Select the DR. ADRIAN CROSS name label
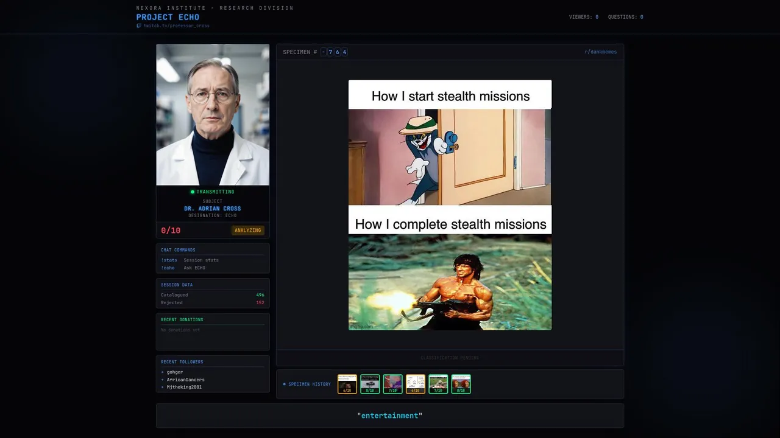The image size is (780, 438). point(213,209)
